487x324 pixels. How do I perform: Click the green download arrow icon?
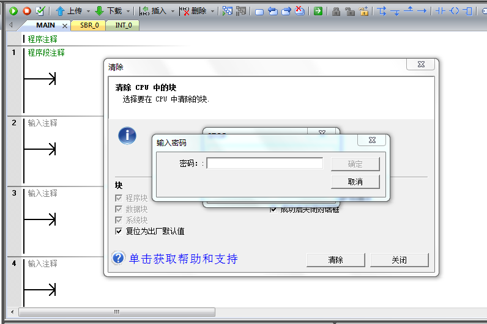tap(99, 11)
